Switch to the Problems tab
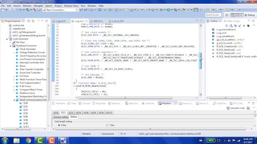Screen dimensions: 257x144 (x=59, y=103)
